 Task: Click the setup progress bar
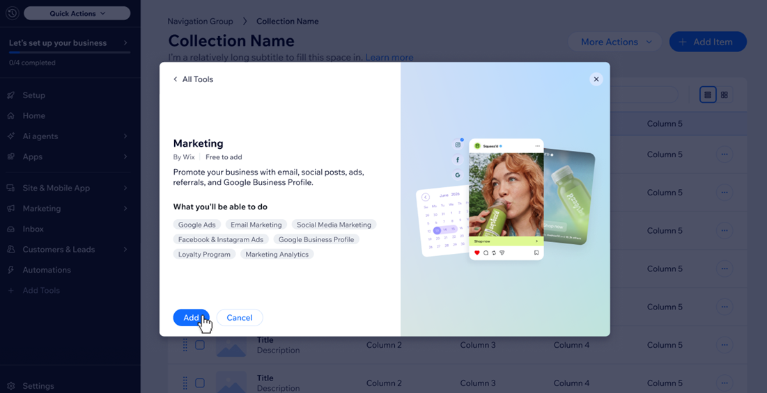click(70, 52)
